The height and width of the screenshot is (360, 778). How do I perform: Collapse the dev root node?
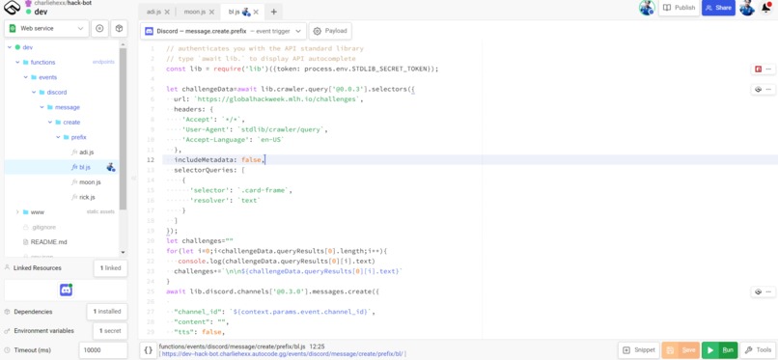coord(9,47)
